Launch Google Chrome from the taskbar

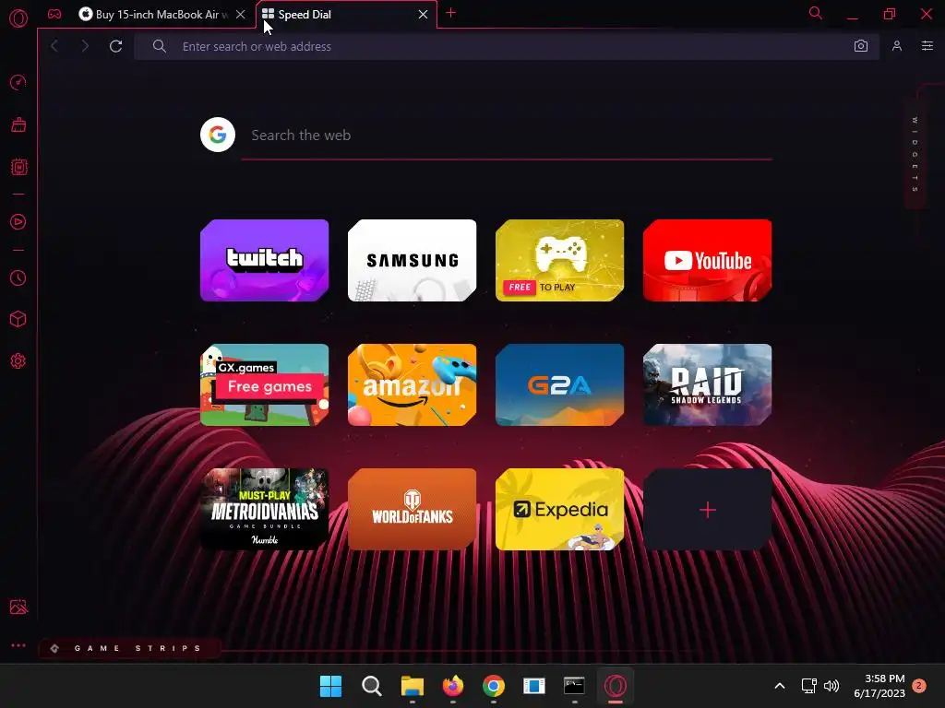(494, 686)
